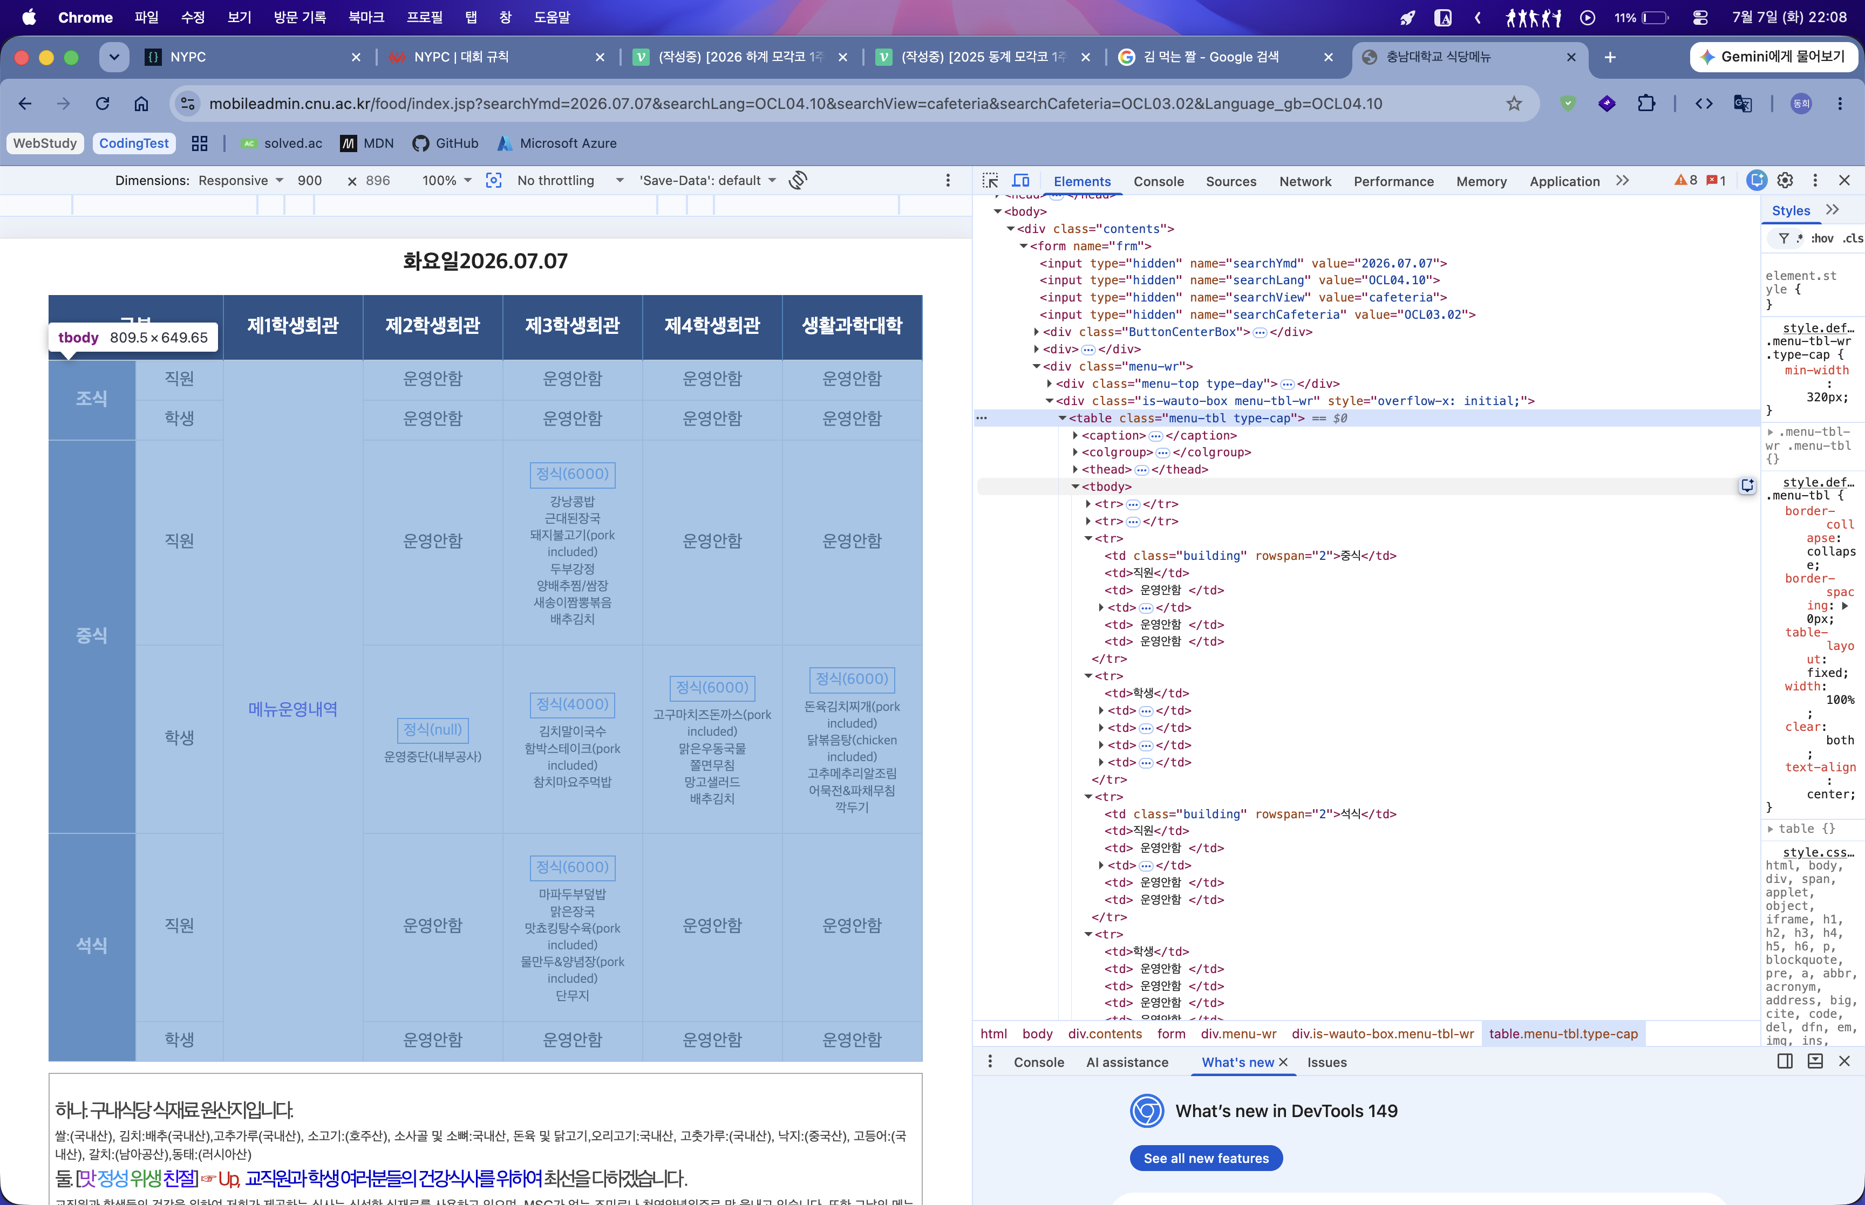This screenshot has width=1865, height=1205.
Task: Open the Dimensions Responsive dropdown
Action: pos(240,181)
